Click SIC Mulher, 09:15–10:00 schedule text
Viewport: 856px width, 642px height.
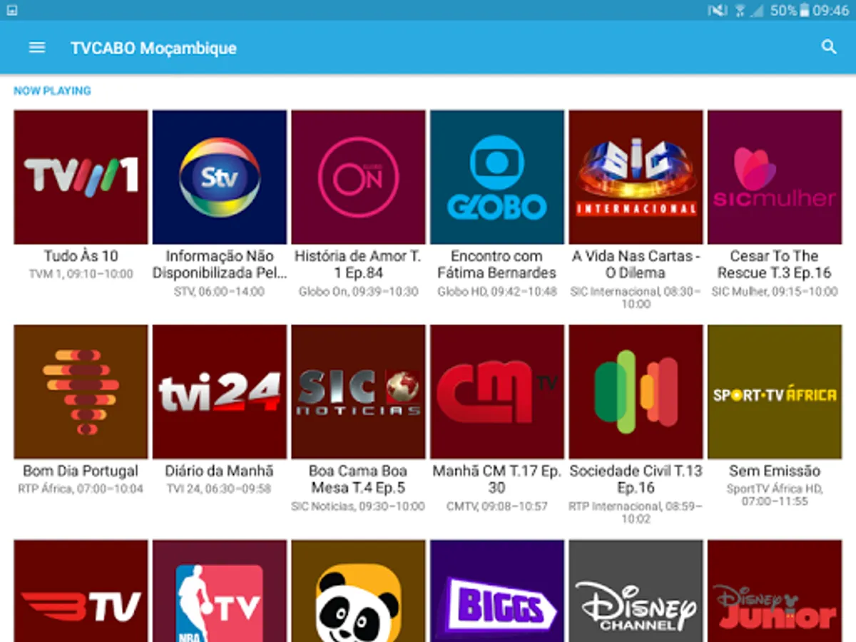pyautogui.click(x=774, y=292)
